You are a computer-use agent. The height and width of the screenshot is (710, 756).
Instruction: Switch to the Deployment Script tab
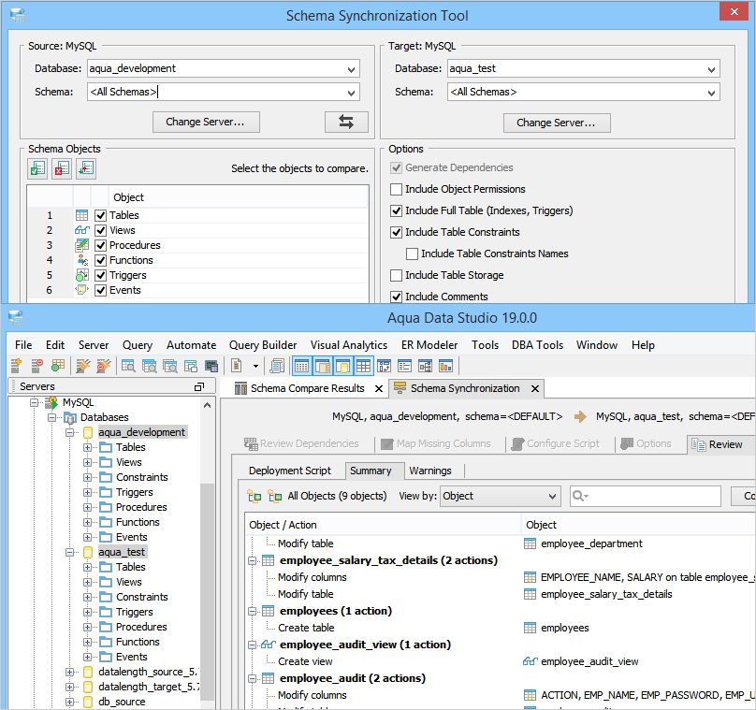290,471
